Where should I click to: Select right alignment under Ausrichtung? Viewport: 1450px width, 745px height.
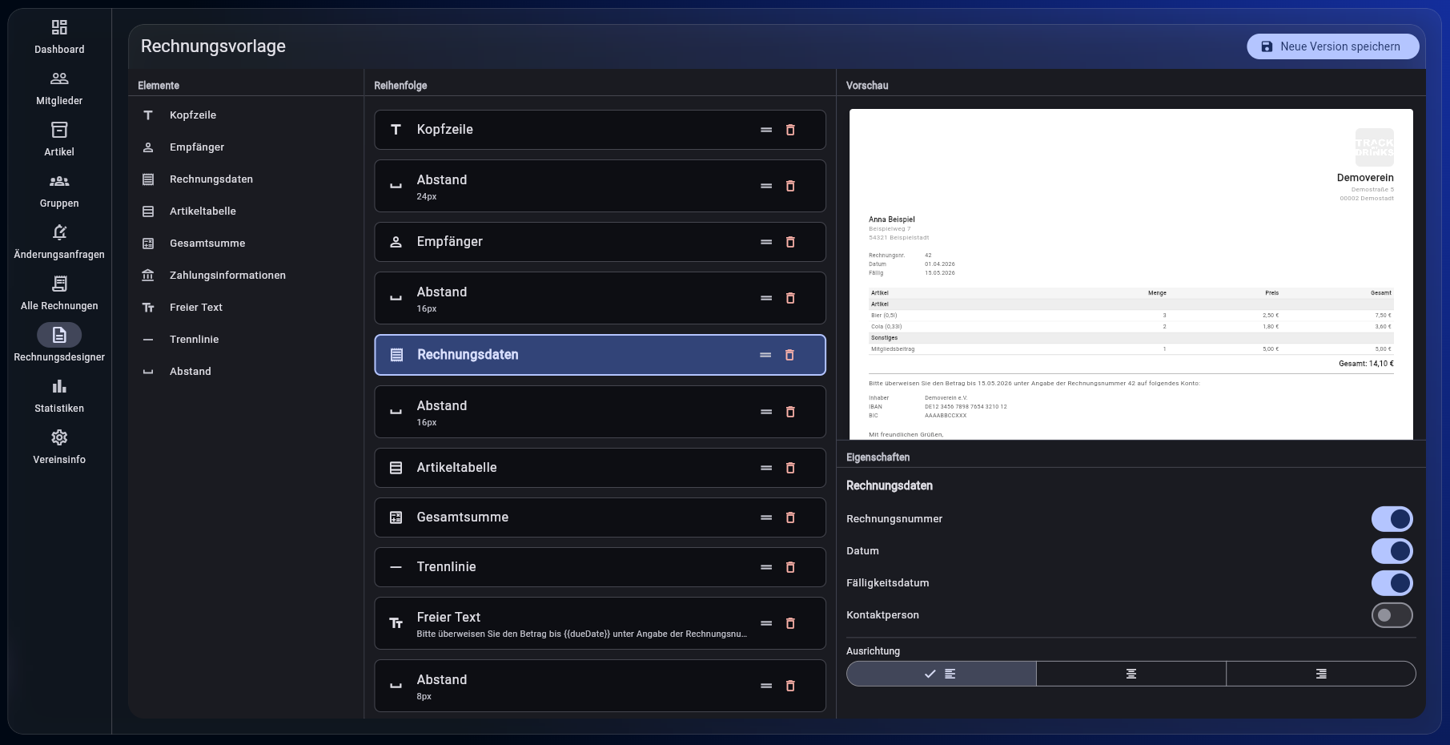1321,674
